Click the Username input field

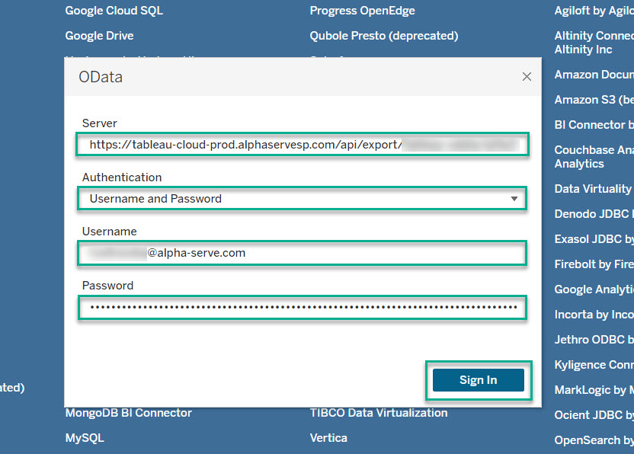coord(301,253)
